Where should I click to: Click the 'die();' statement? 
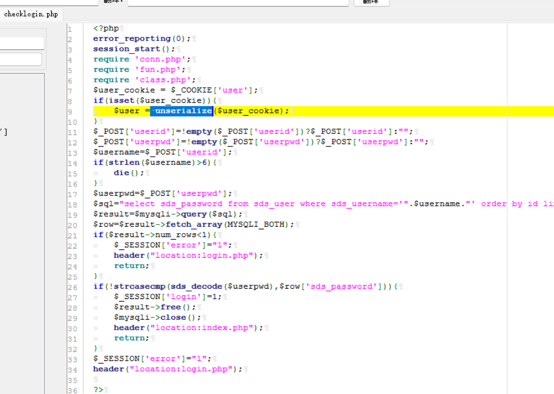pos(129,173)
